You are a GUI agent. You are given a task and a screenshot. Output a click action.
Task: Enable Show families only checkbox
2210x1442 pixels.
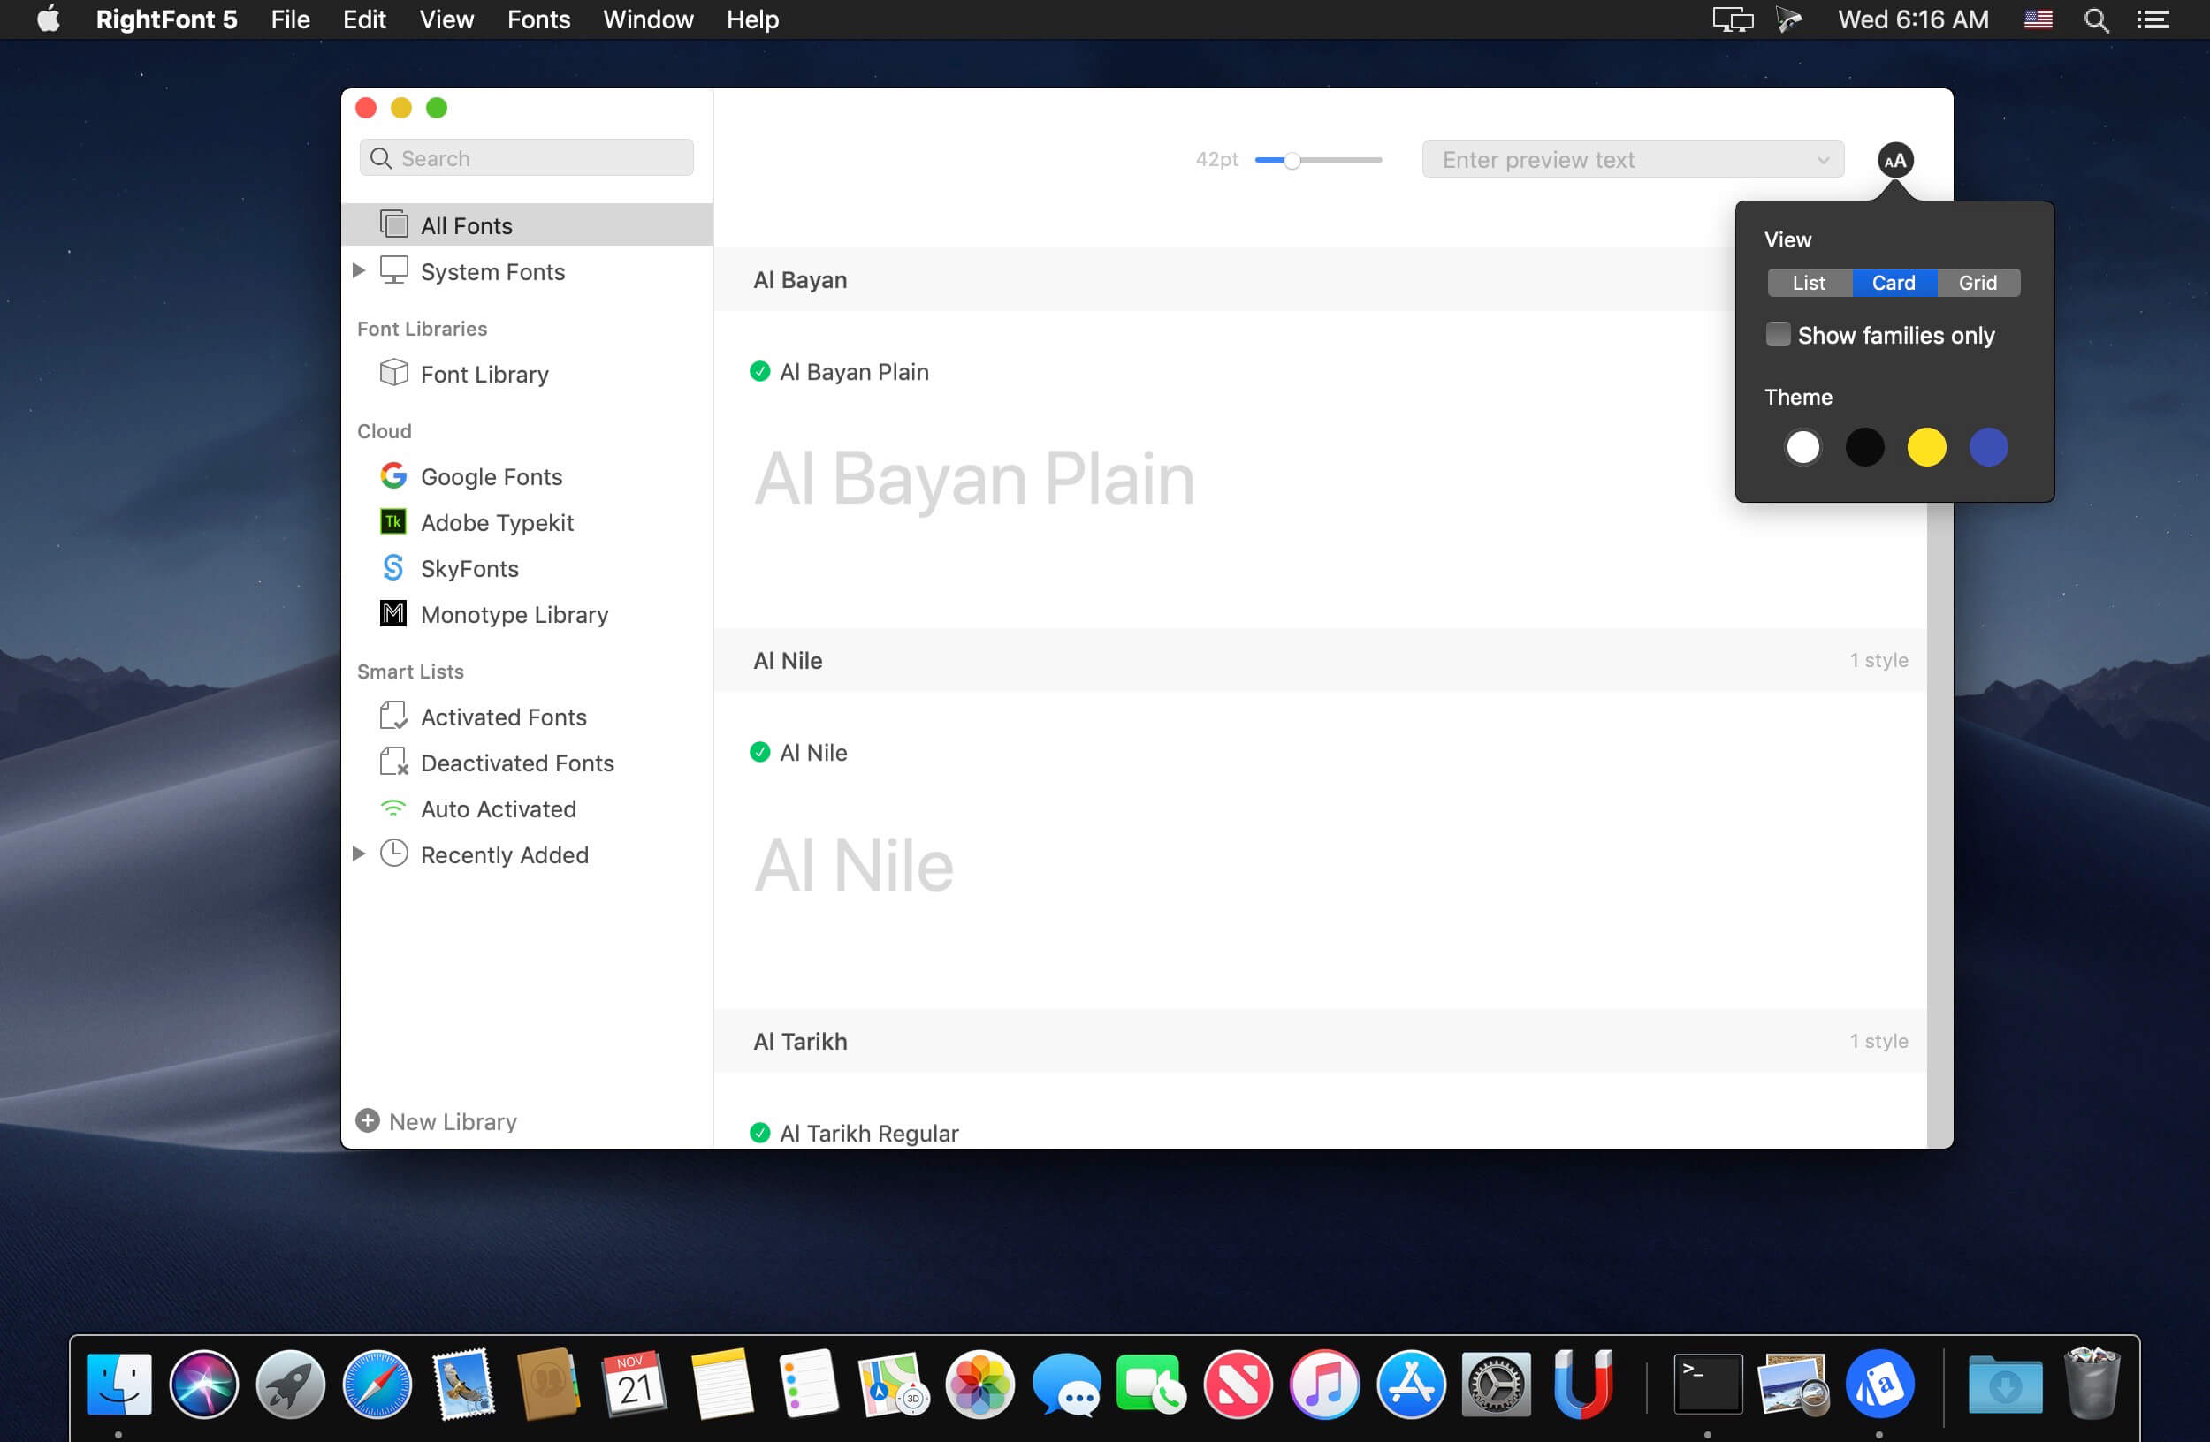(x=1778, y=334)
